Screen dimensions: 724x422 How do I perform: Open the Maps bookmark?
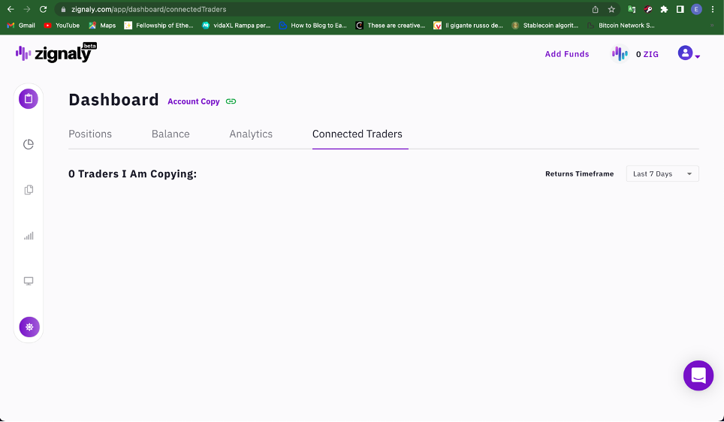[x=102, y=26]
